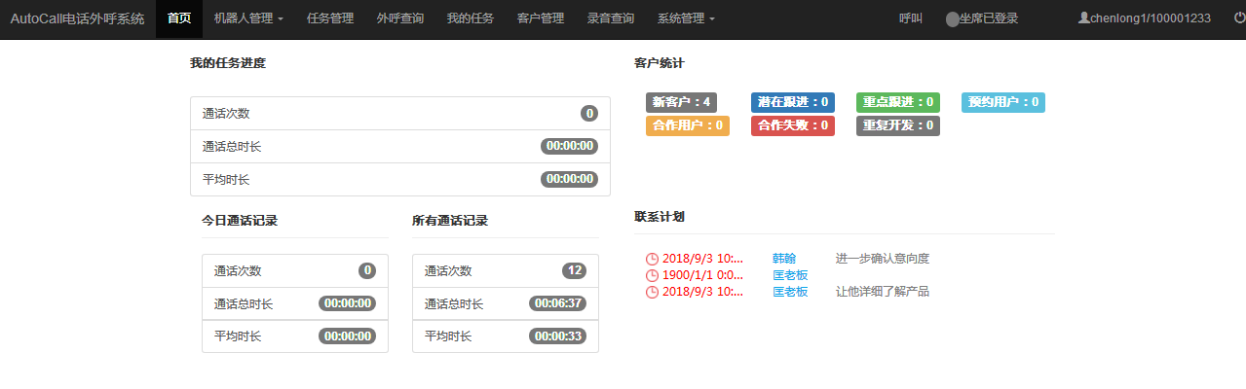The height and width of the screenshot is (389, 1246).
Task: Click clock icon of first contact plan
Action: [652, 259]
